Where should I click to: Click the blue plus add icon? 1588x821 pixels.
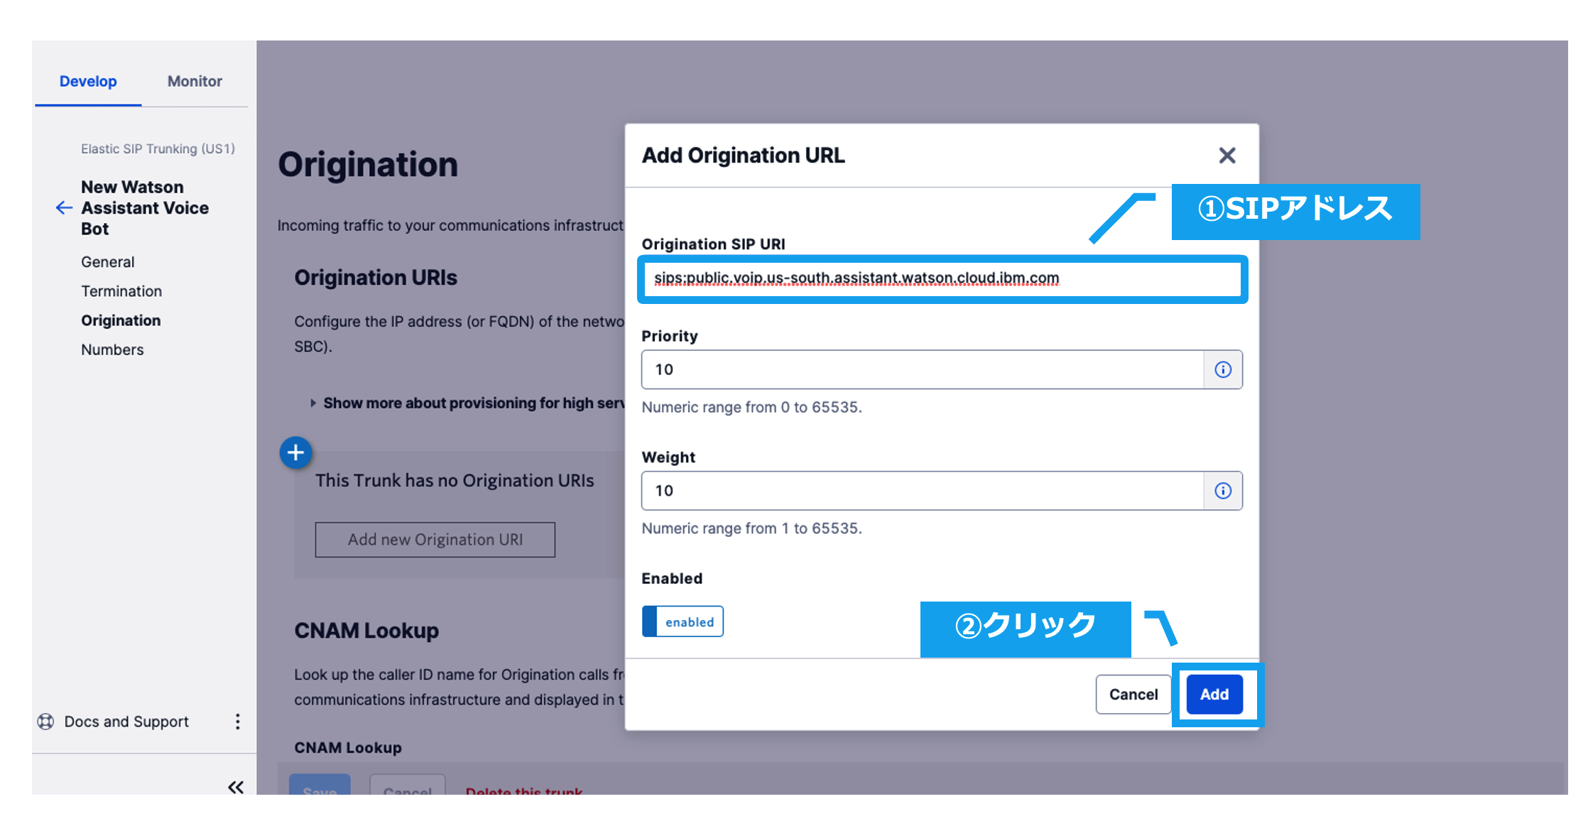[x=295, y=452]
